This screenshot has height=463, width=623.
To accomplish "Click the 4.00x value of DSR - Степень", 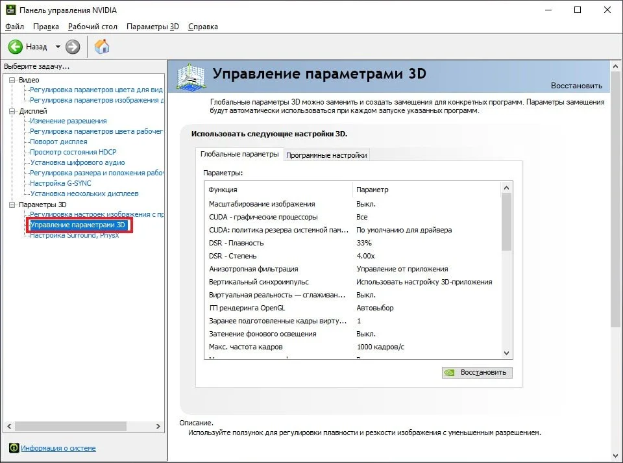I will click(x=365, y=256).
